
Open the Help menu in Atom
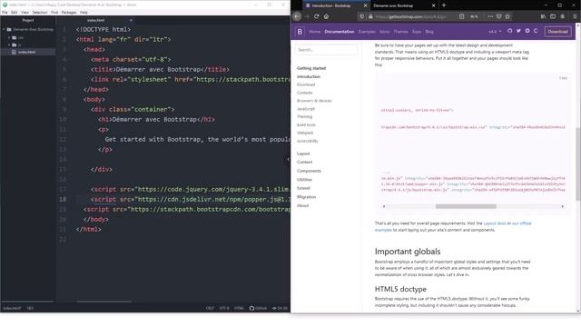tap(84, 12)
